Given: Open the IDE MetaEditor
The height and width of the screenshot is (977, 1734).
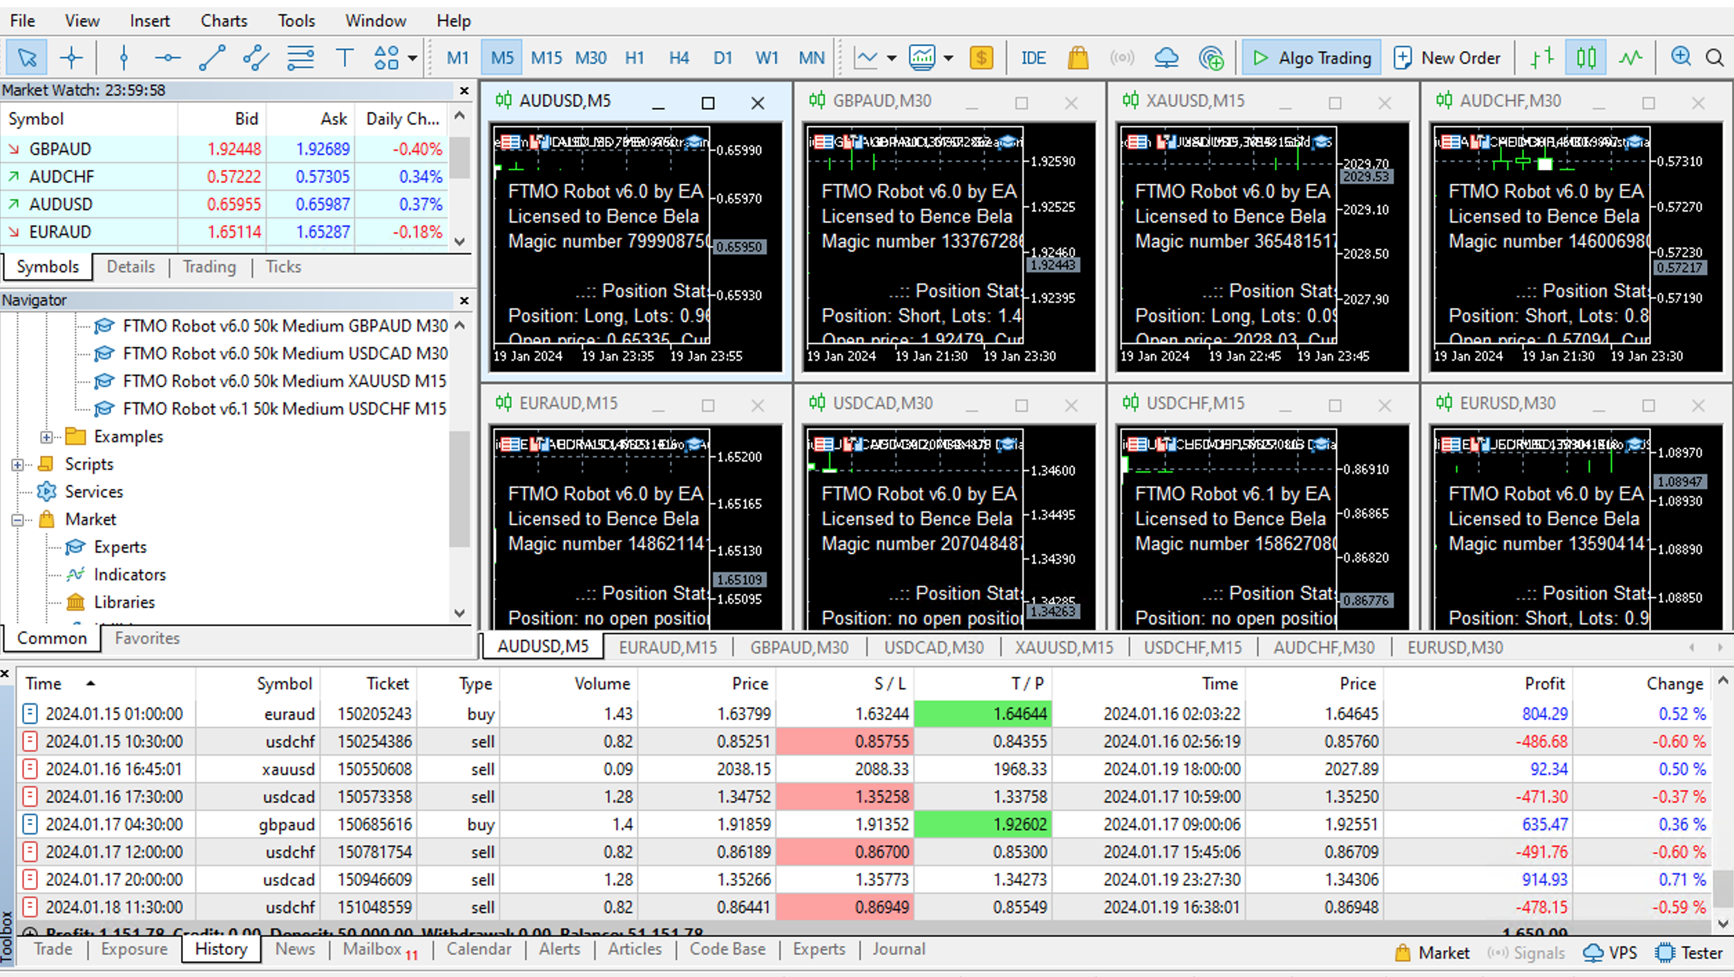Looking at the screenshot, I should (1033, 58).
